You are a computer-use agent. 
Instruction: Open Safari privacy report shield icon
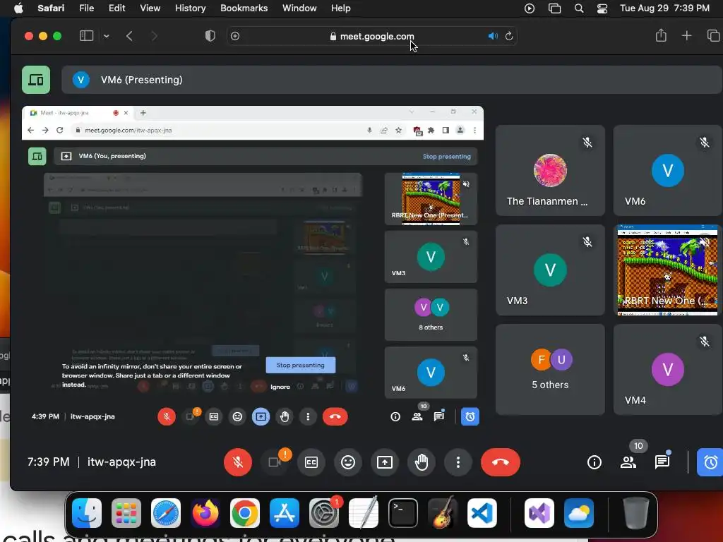(x=210, y=36)
